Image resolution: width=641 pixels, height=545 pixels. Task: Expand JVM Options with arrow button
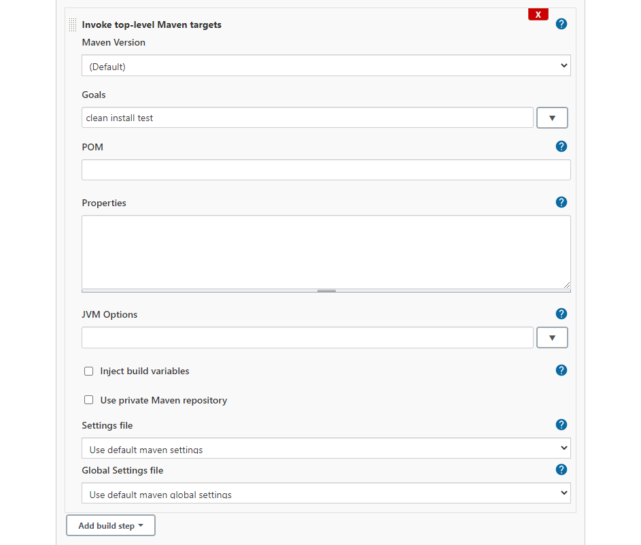click(x=552, y=337)
